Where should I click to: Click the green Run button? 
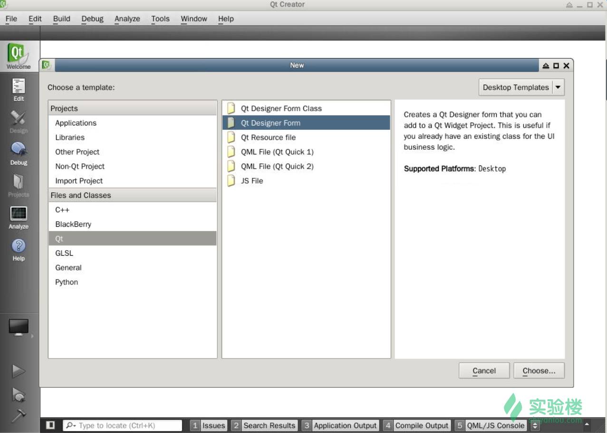coord(19,371)
